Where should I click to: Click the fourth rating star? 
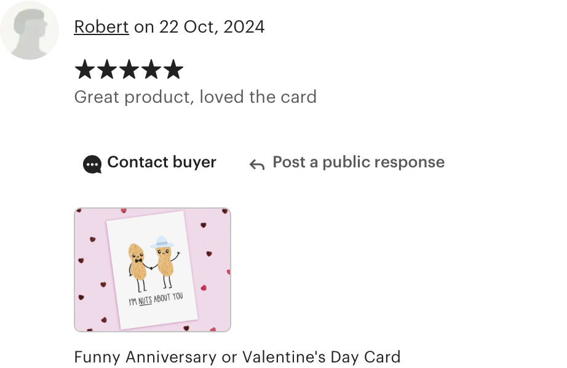(x=151, y=69)
